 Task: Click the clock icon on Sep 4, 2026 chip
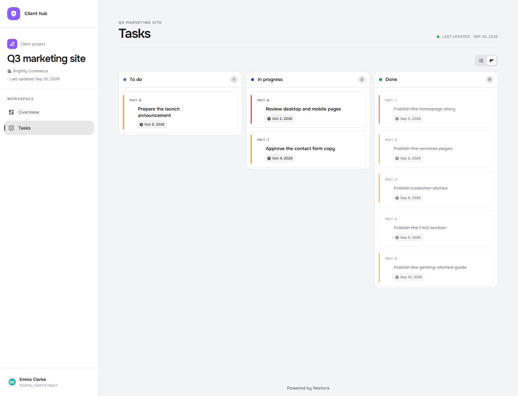(x=397, y=119)
